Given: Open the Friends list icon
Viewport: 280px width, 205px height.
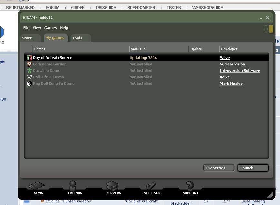Looking at the screenshot, I should pyautogui.click(x=73, y=185).
